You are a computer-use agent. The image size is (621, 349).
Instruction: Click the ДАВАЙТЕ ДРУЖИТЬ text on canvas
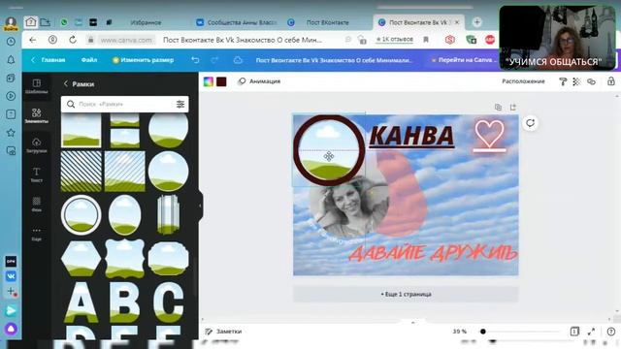click(433, 253)
